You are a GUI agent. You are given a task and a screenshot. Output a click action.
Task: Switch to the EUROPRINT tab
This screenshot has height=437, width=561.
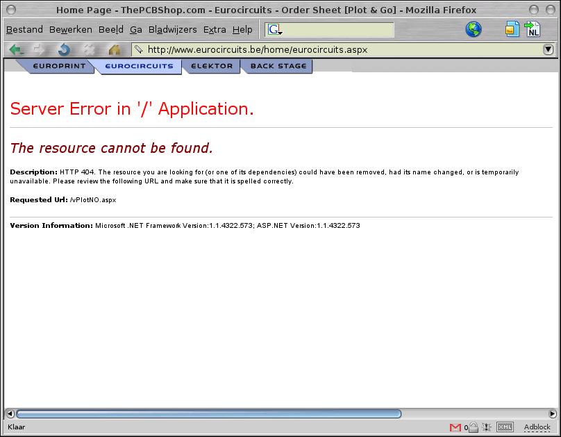click(x=58, y=66)
